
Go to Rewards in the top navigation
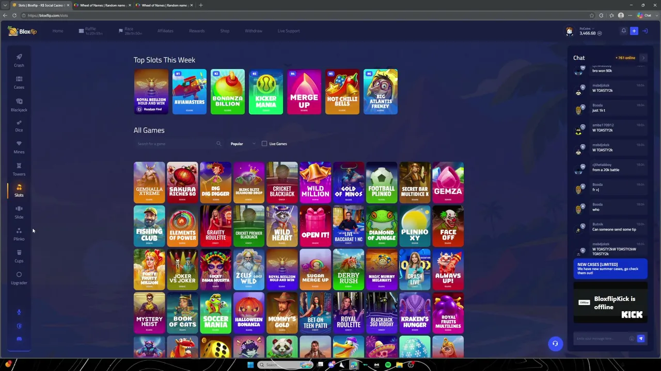197,31
